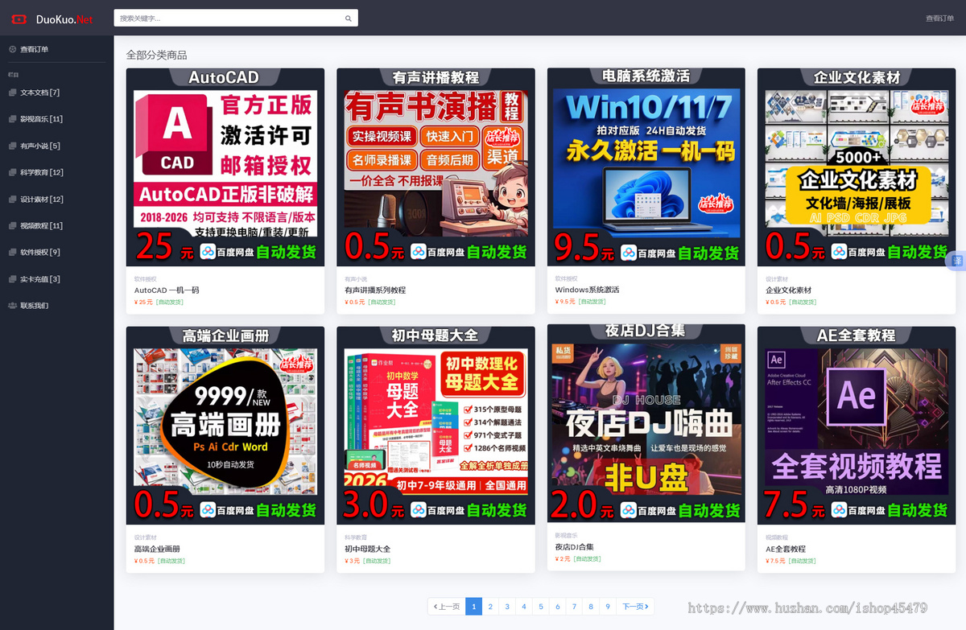The image size is (966, 630).
Task: Click the price '¥ 9.5元' under Windows系统激活
Action: tap(565, 302)
